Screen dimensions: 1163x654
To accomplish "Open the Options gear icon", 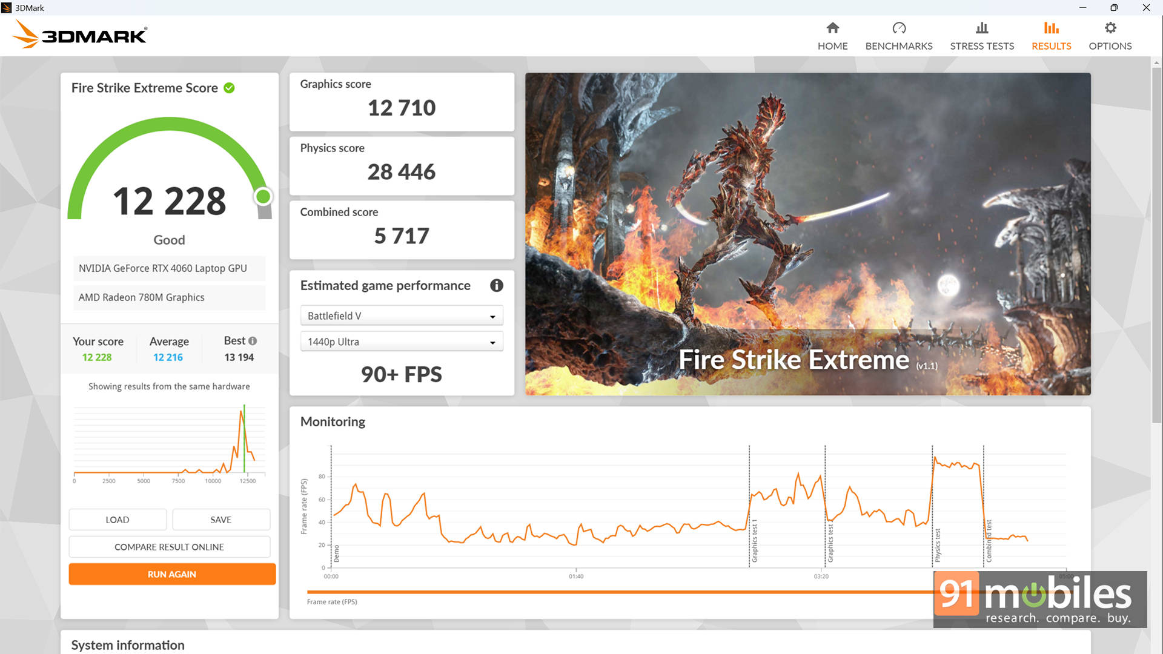I will pos(1110,28).
